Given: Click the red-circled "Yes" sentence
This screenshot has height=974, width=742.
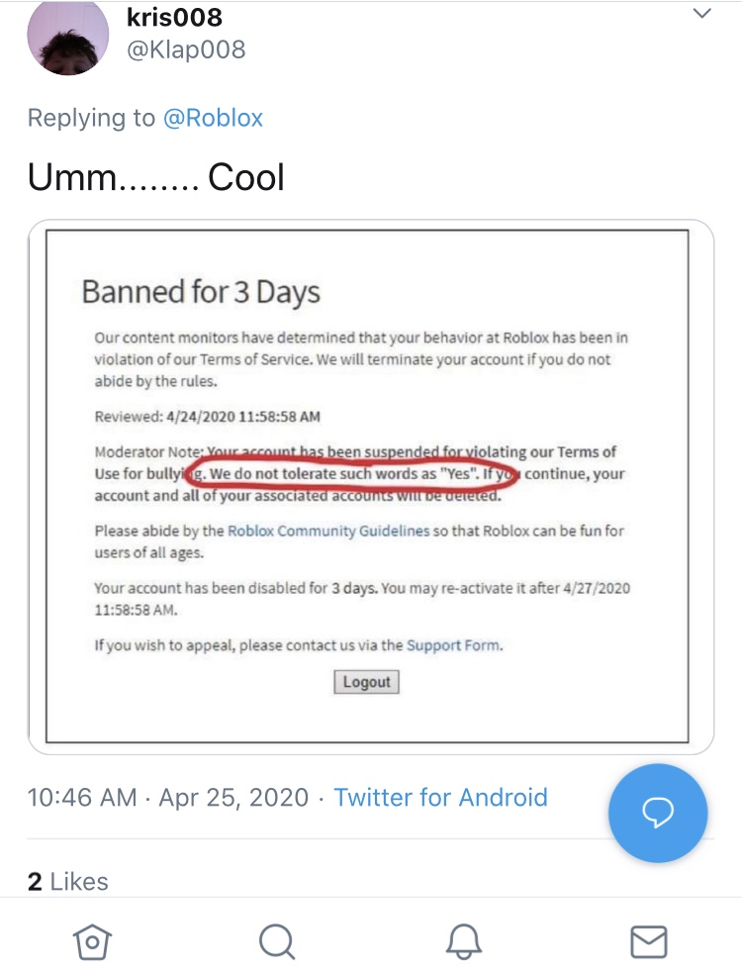Looking at the screenshot, I should pos(351,473).
